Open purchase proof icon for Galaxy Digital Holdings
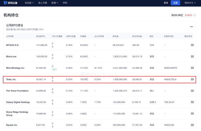Image resolution: width=201 pixels, height=131 pixels. point(192,102)
